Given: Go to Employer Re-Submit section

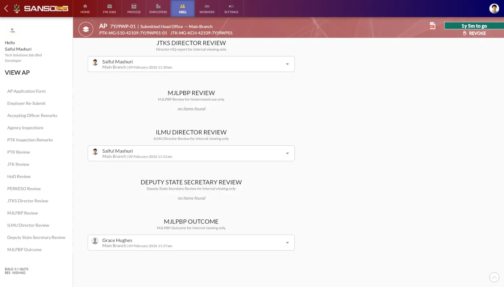Looking at the screenshot, I should pyautogui.click(x=26, y=103).
